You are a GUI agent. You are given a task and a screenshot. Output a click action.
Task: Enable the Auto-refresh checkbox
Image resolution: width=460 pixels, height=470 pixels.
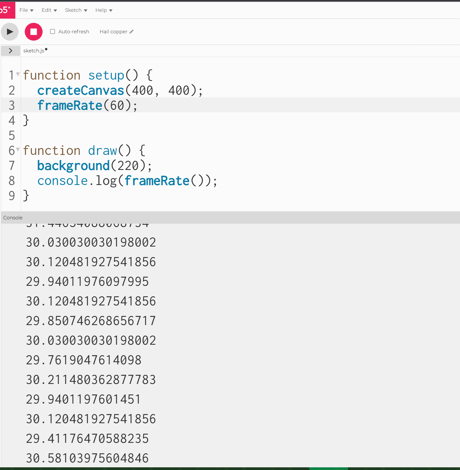pos(53,31)
